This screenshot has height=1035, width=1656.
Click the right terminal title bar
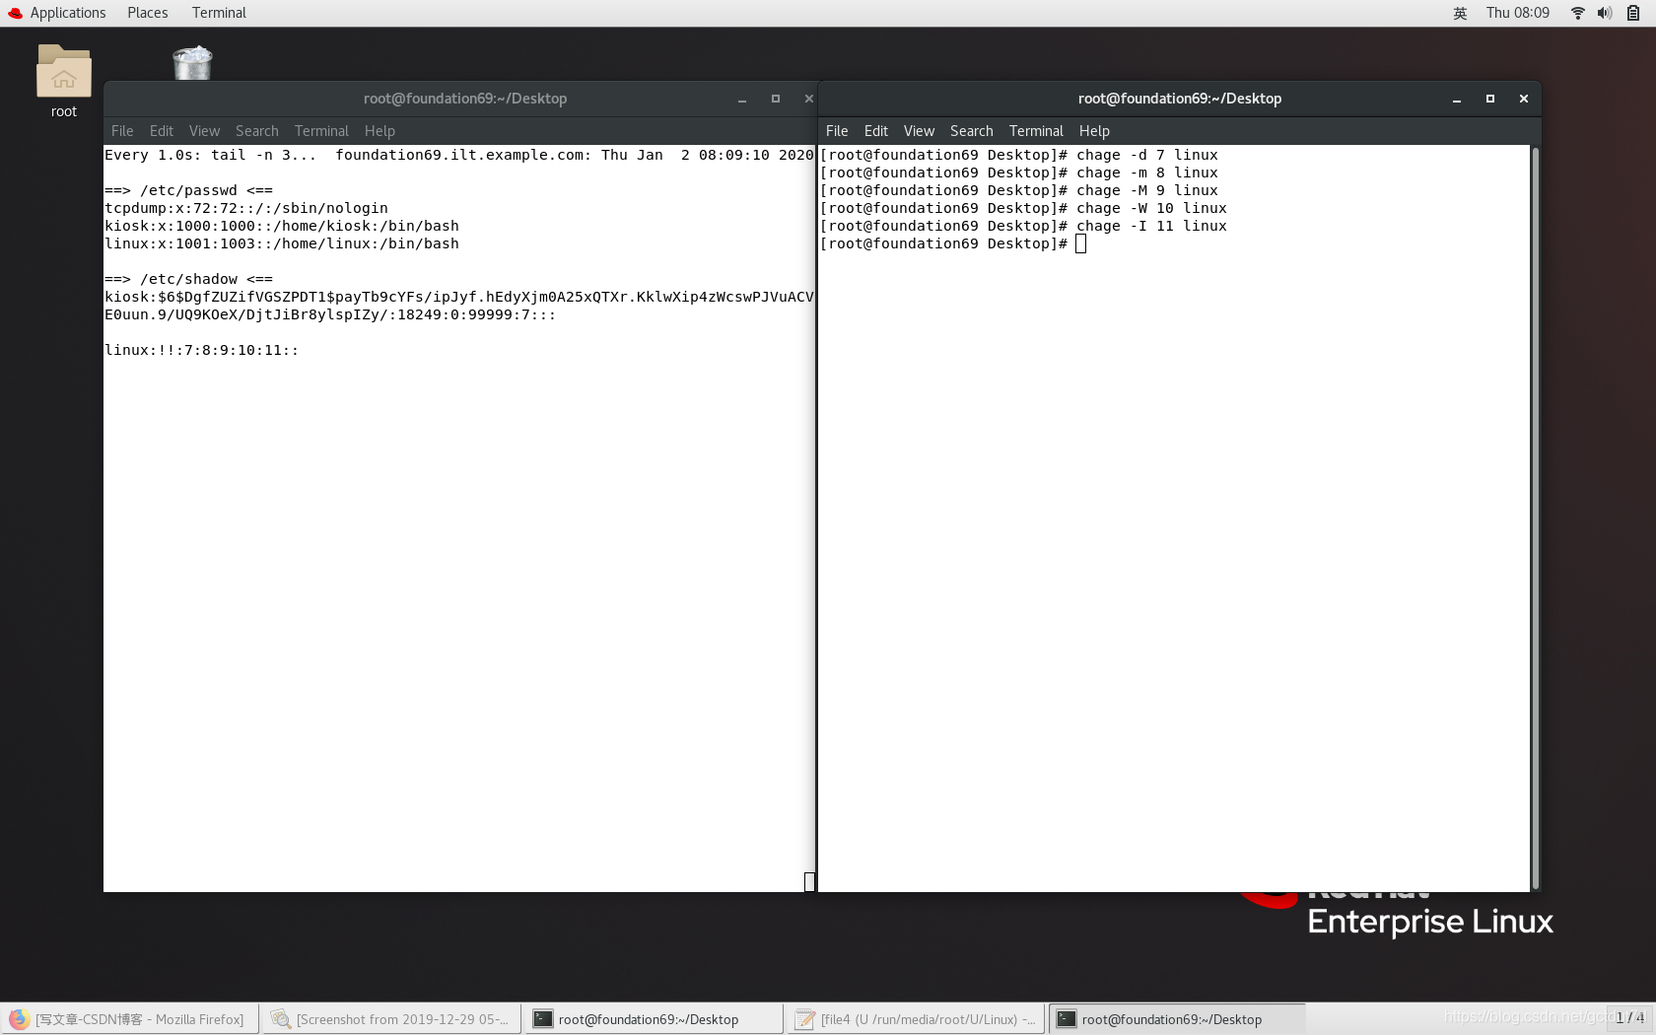pyautogui.click(x=1179, y=99)
